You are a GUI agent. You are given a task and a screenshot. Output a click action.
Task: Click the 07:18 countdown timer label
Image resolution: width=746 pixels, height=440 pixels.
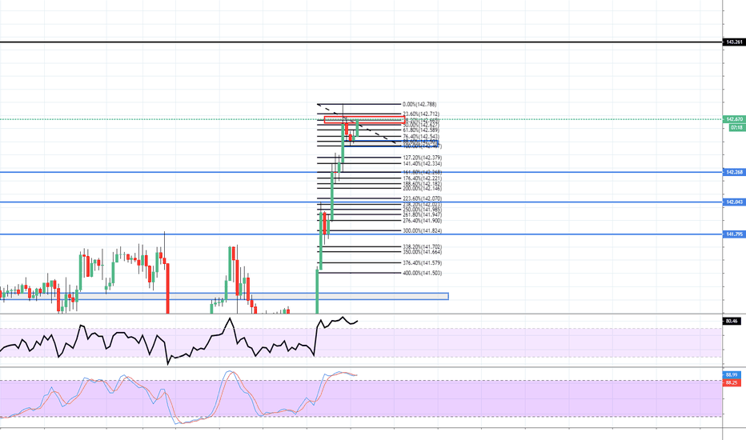click(733, 127)
